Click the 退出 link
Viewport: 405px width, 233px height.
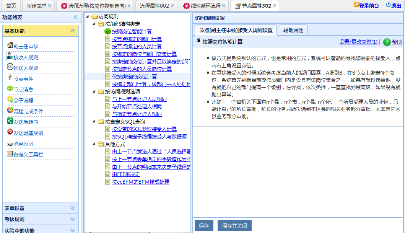(396, 5)
